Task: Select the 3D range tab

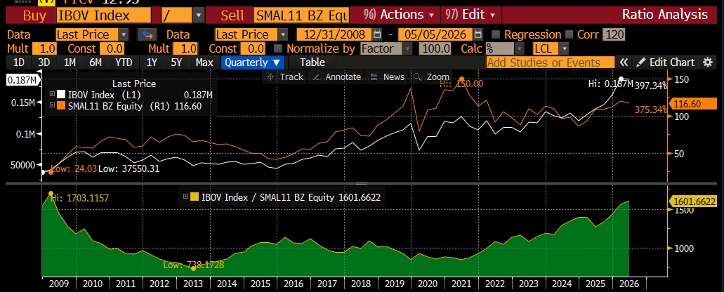Action: [x=44, y=62]
